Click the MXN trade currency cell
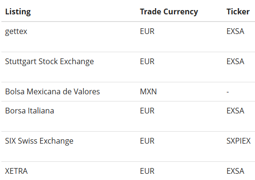The width and height of the screenshot is (255, 180). 148,91
